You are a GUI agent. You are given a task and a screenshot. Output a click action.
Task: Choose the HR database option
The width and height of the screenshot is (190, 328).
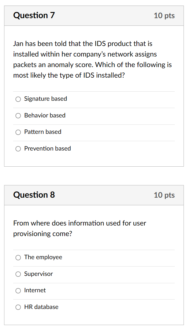pos(18,307)
